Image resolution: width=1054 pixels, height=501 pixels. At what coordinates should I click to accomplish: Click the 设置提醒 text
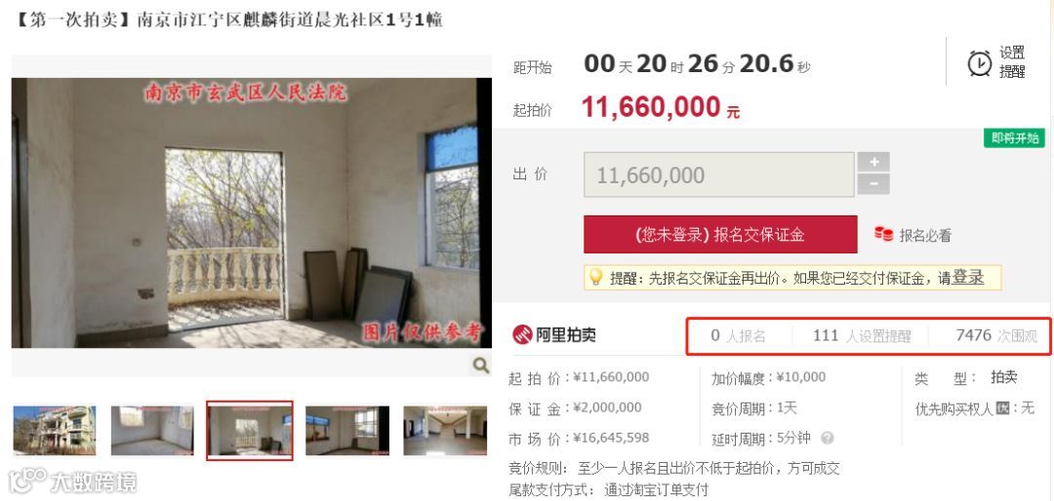pos(1012,62)
